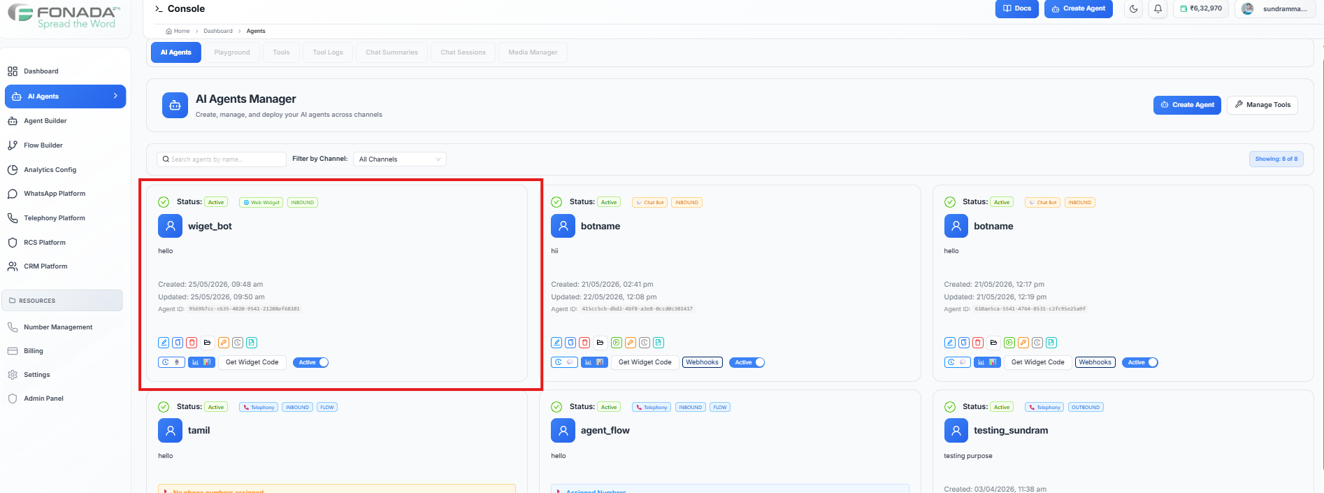Click the orange wrench tools icon on wiget_bot
The image size is (1324, 493).
223,343
